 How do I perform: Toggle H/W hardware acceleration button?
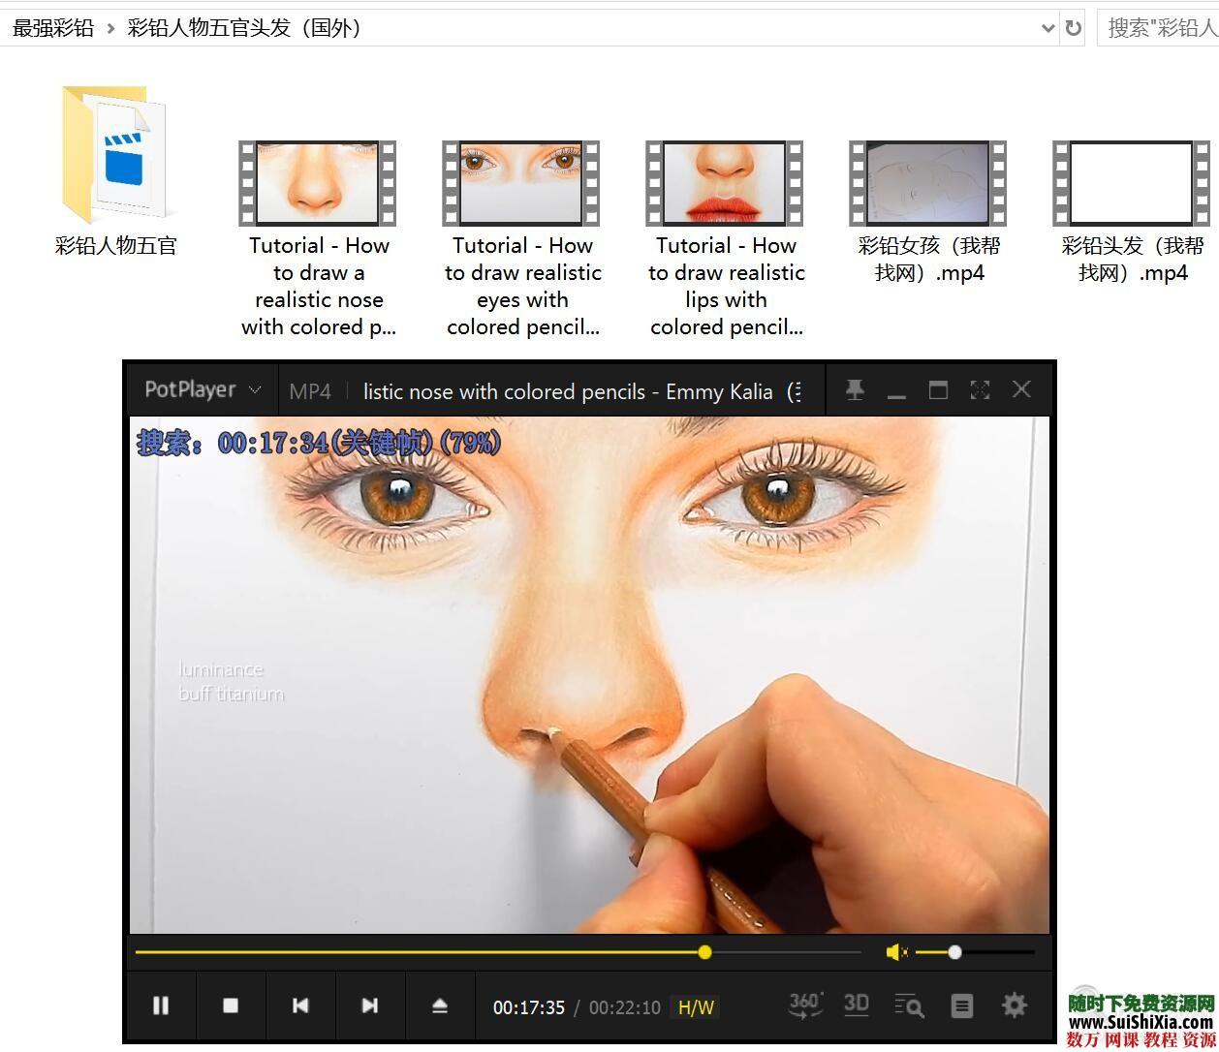(696, 1007)
